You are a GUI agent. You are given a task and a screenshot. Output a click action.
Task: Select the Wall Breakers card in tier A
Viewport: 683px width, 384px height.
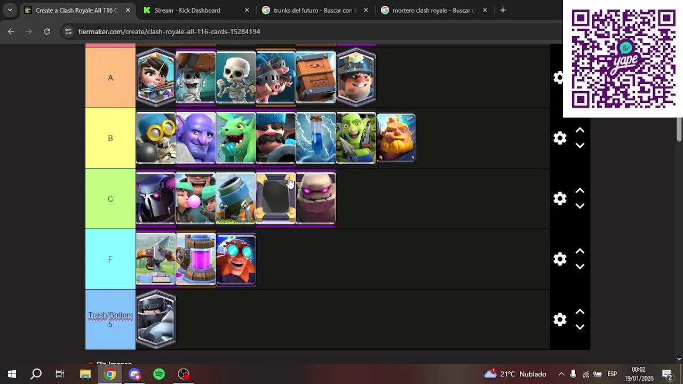tap(196, 78)
